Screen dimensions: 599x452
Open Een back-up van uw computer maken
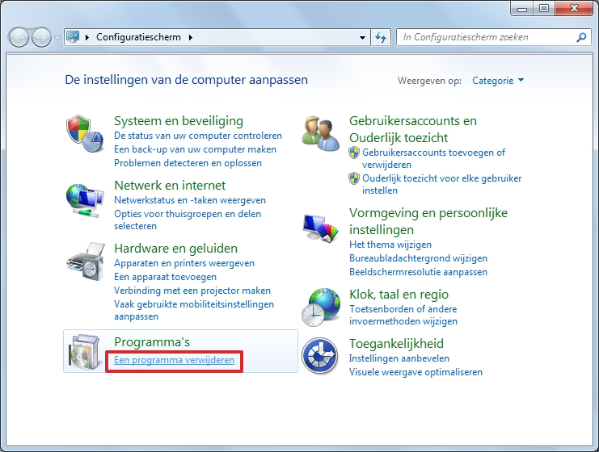[195, 149]
